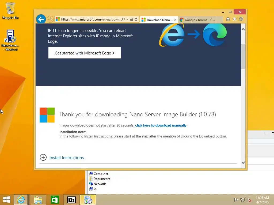Select the \\. entry in background window
The image size is (274, 205).
[x=93, y=189]
